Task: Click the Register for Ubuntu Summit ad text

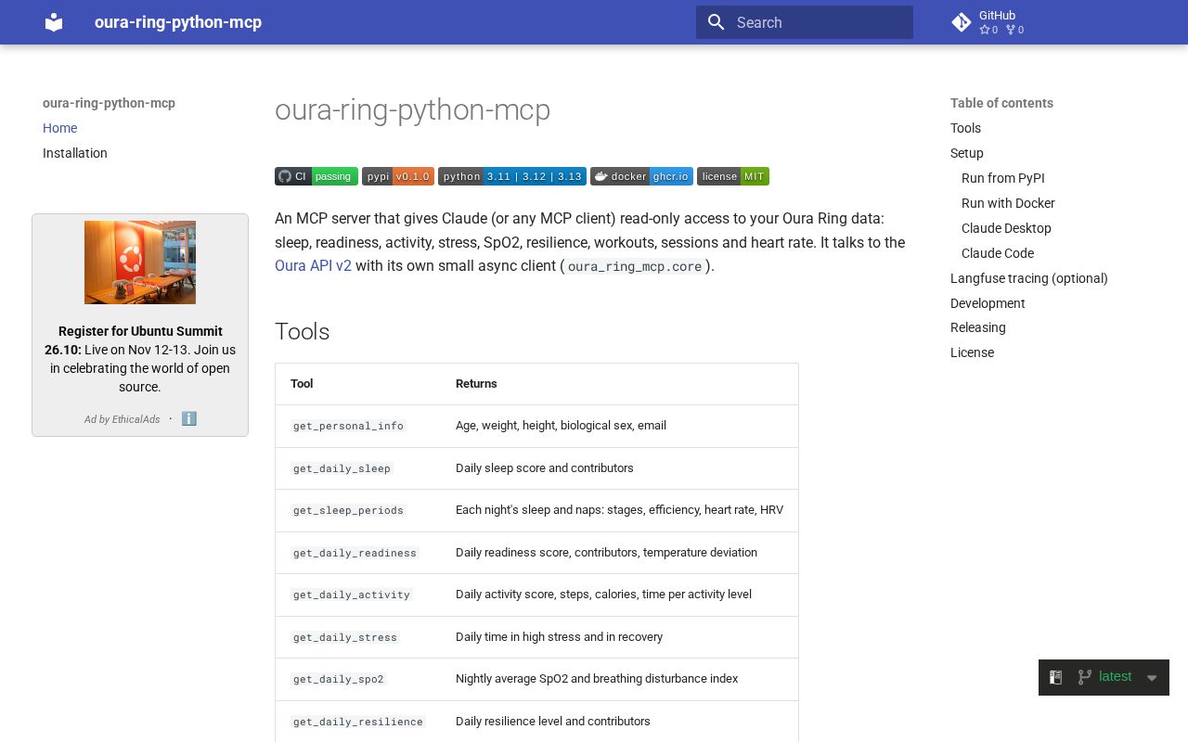Action: (140, 359)
